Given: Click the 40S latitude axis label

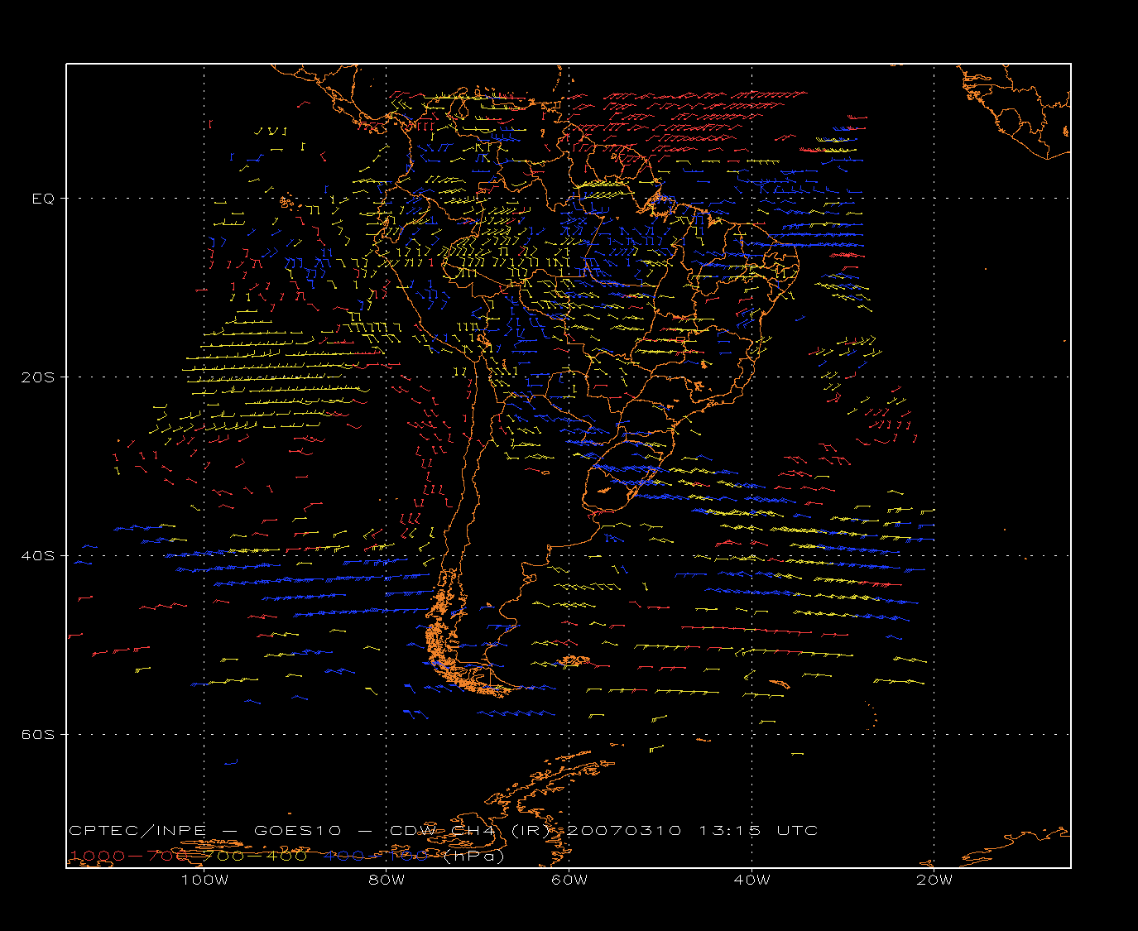Looking at the screenshot, I should [x=37, y=556].
